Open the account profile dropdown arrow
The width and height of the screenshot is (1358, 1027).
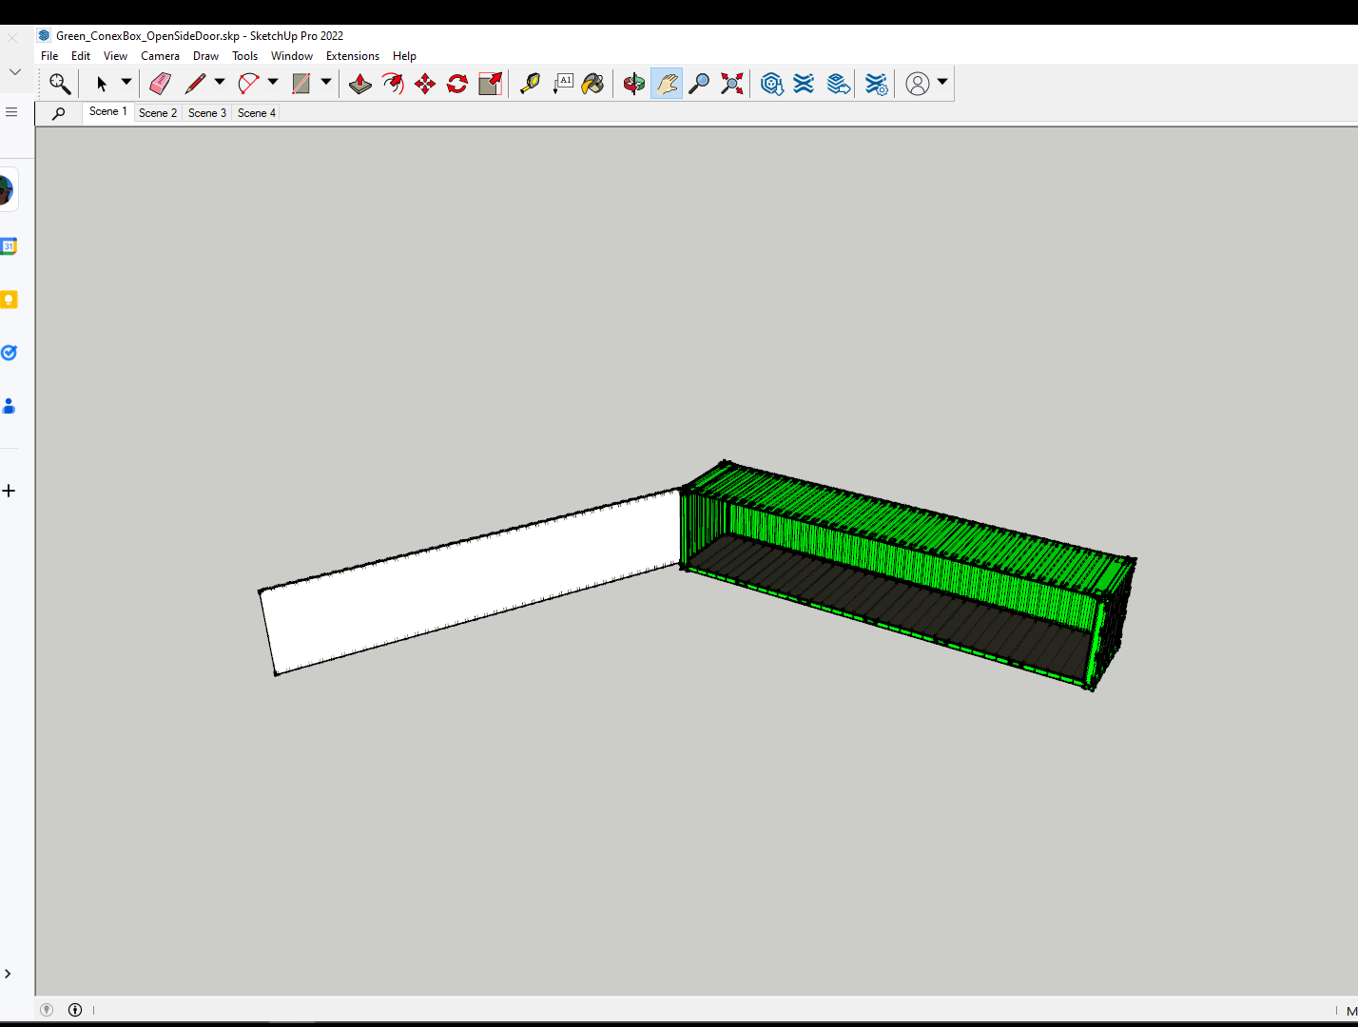tap(942, 83)
